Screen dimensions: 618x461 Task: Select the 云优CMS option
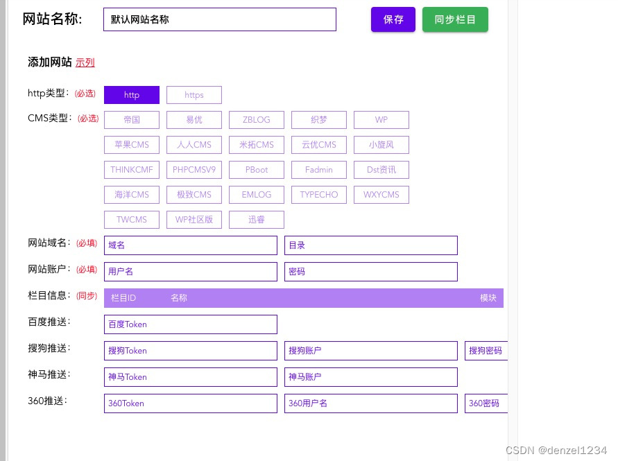pyautogui.click(x=319, y=145)
